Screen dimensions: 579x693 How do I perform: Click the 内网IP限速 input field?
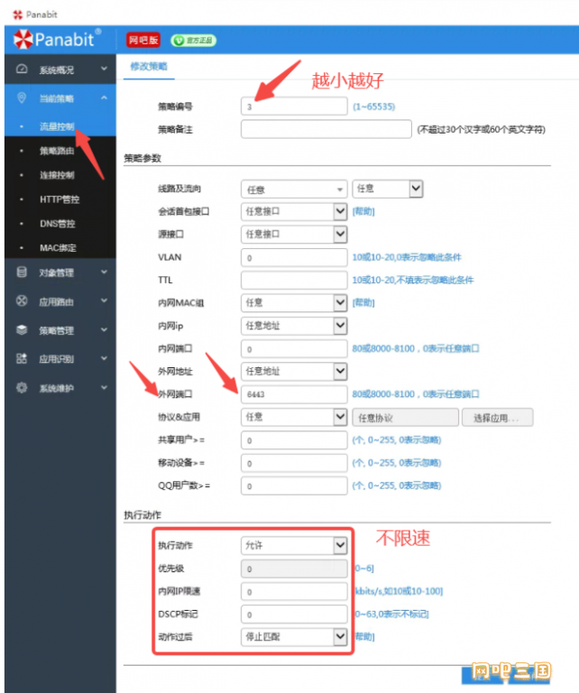click(294, 591)
